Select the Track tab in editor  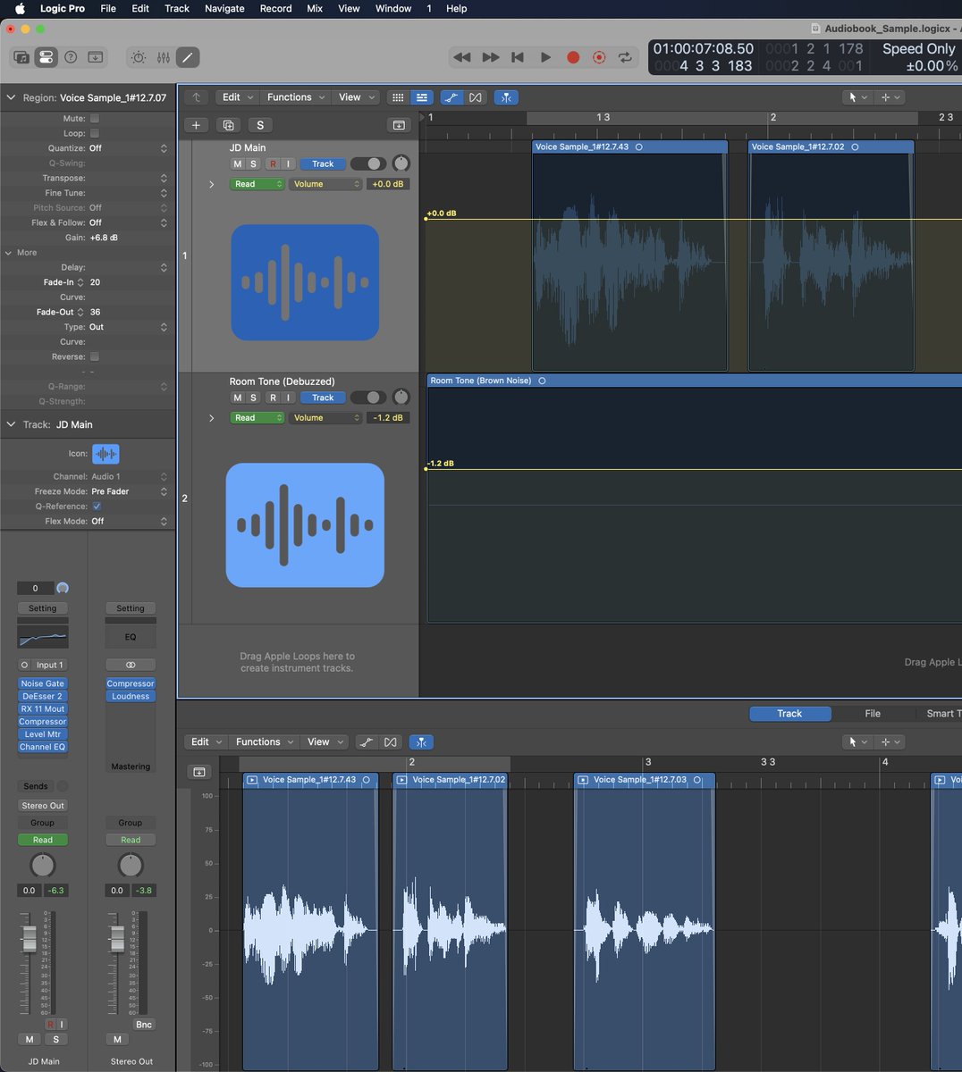click(790, 714)
